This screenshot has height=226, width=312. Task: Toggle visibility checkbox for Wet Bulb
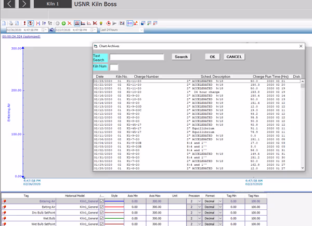pyautogui.click(x=102, y=218)
